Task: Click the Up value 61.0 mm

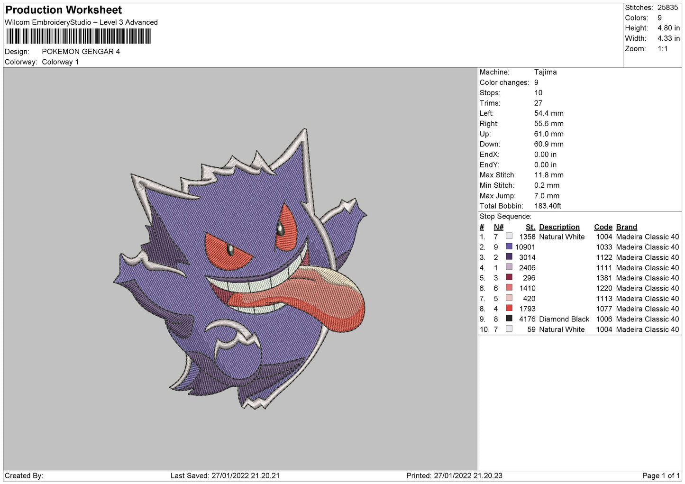Action: pos(548,134)
